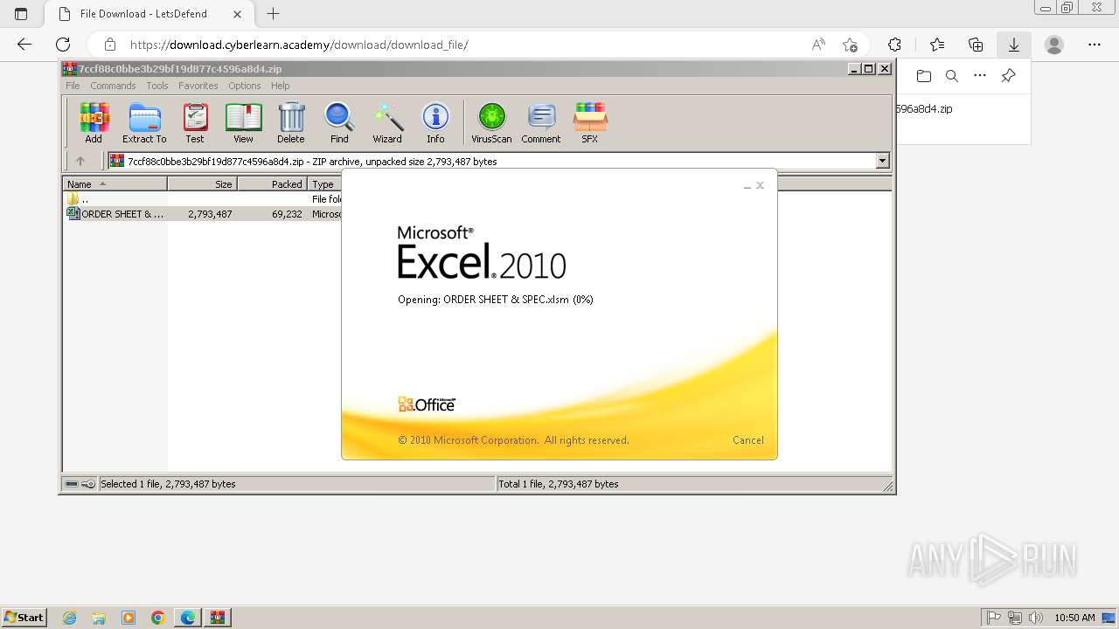Select the ORDER SHEET & SPEC file row
This screenshot has height=629, width=1119.
click(203, 214)
